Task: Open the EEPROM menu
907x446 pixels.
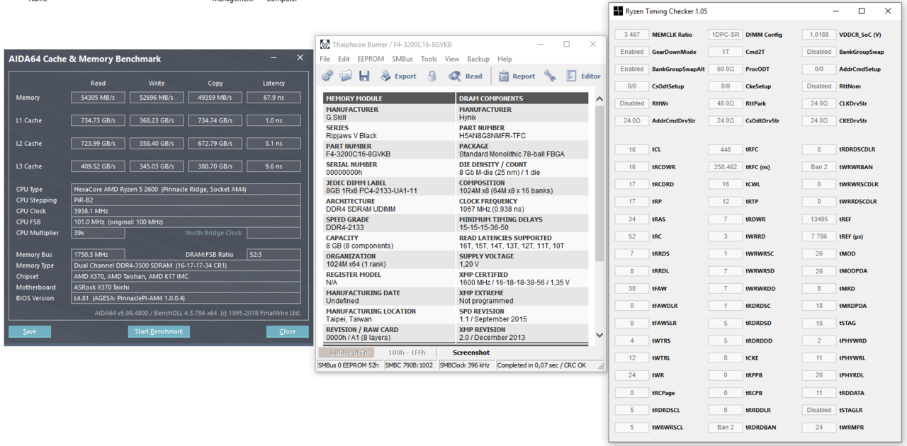Action: tap(371, 59)
